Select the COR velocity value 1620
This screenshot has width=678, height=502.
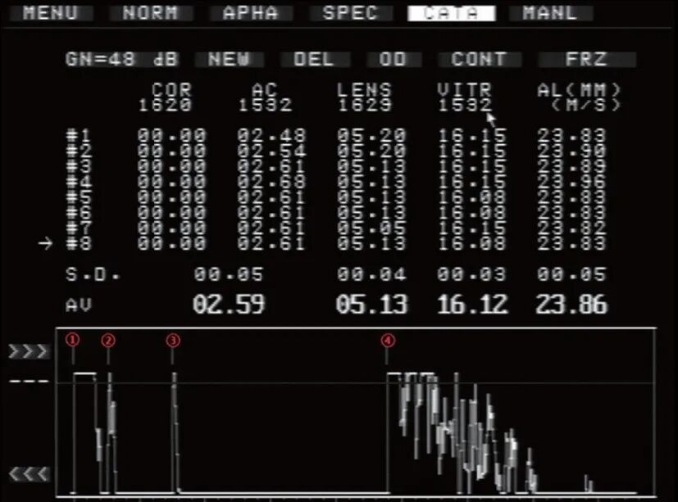click(x=165, y=105)
